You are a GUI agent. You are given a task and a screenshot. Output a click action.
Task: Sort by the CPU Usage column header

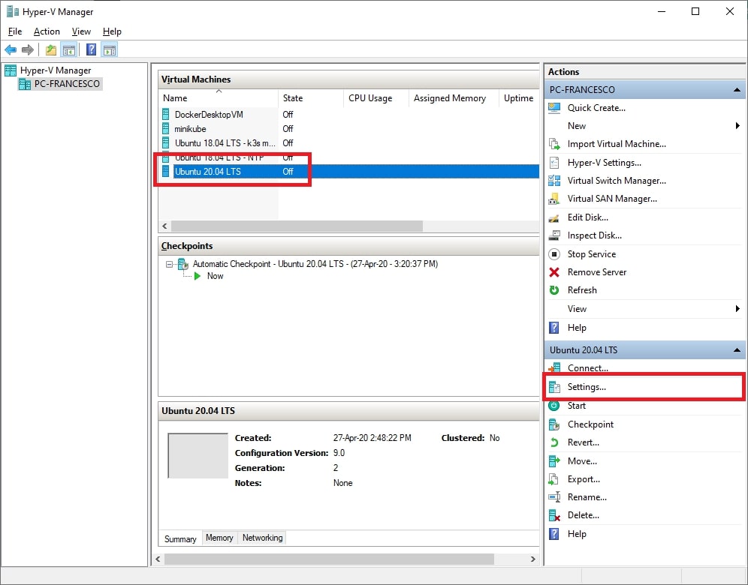(x=376, y=98)
